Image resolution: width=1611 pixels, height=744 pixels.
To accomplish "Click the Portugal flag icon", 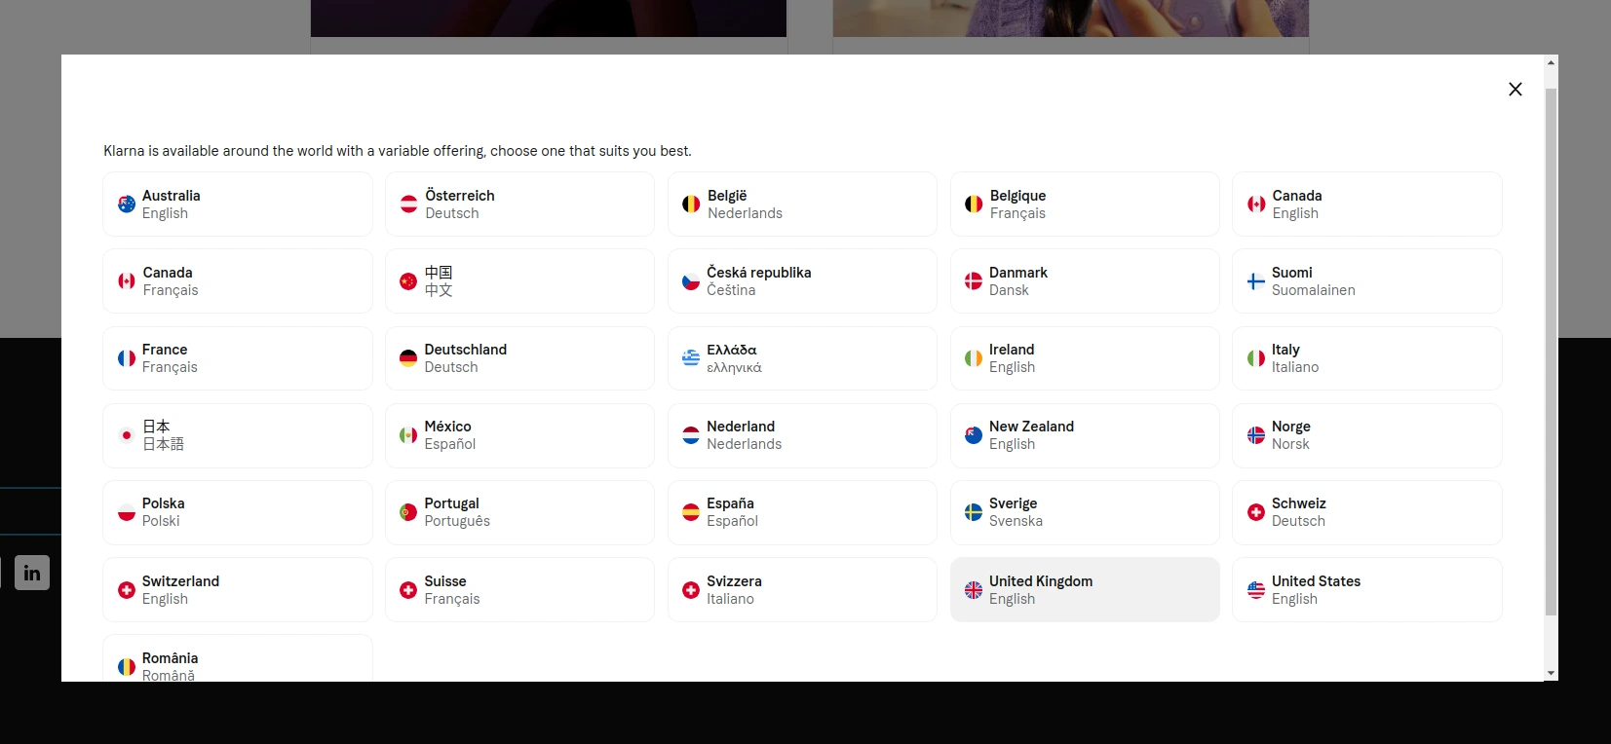I will click(408, 512).
